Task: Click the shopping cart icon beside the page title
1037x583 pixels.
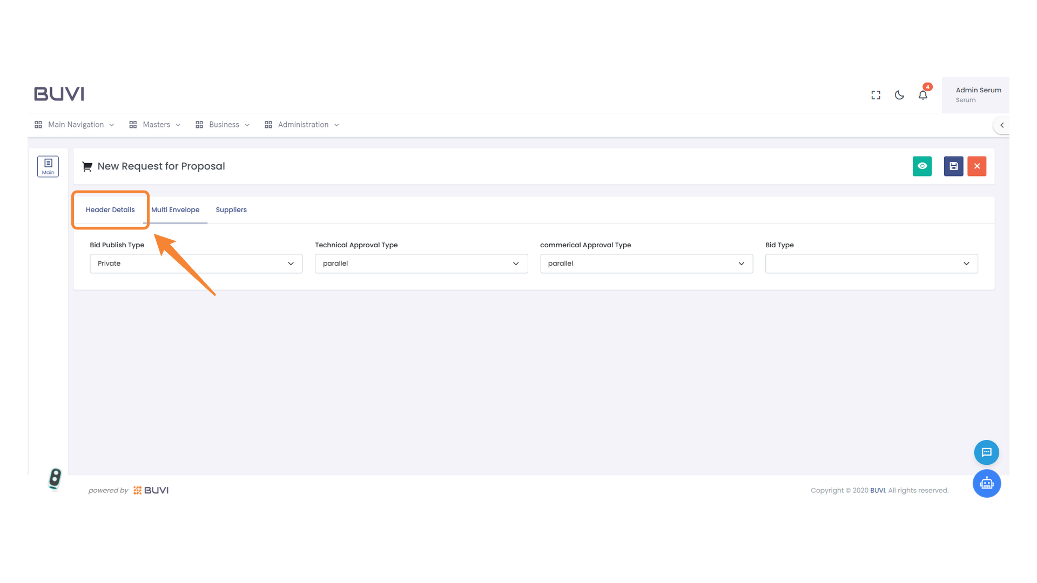Action: click(x=87, y=166)
